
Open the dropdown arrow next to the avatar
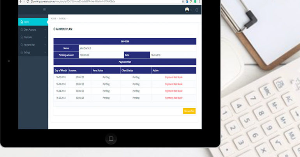pos(191,10)
